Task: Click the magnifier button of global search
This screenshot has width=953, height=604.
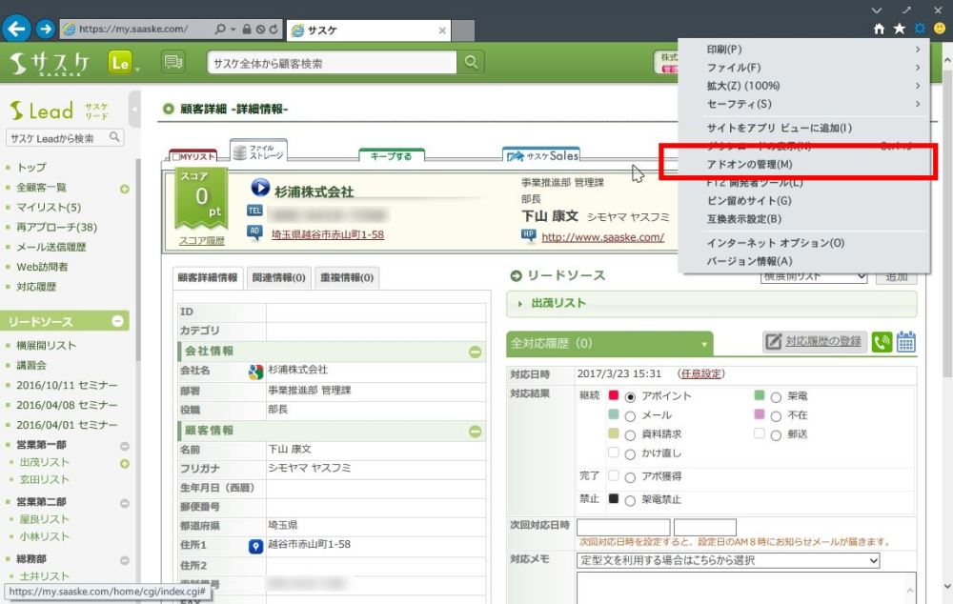Action: pos(471,63)
